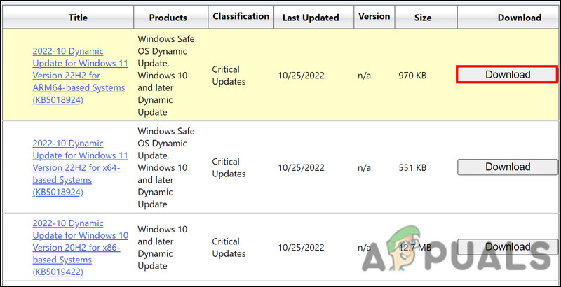Click the Last Updated column header
Viewport: 561px width, 287px height.
point(310,17)
